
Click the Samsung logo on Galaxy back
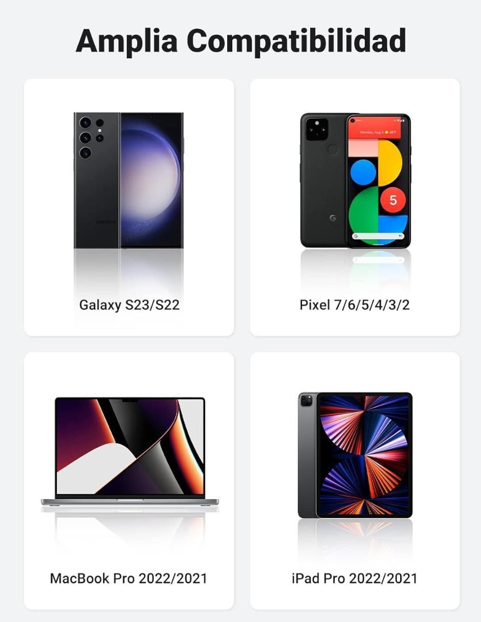click(106, 222)
